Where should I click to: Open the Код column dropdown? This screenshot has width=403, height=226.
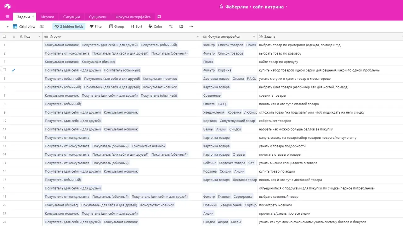39,37
